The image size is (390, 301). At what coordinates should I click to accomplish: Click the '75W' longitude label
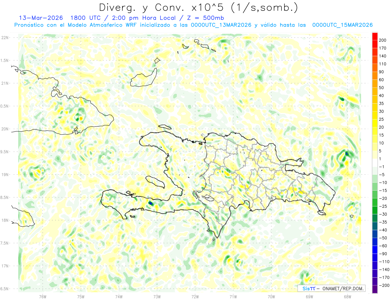(x=81, y=296)
